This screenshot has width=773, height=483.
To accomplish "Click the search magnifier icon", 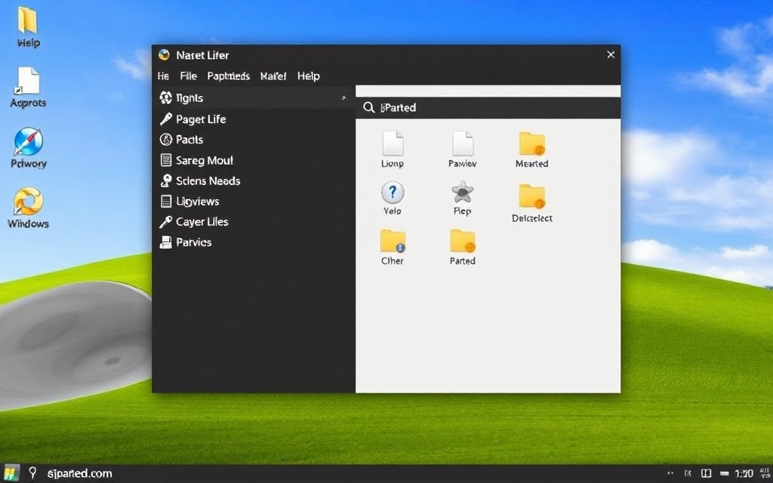I will point(368,107).
